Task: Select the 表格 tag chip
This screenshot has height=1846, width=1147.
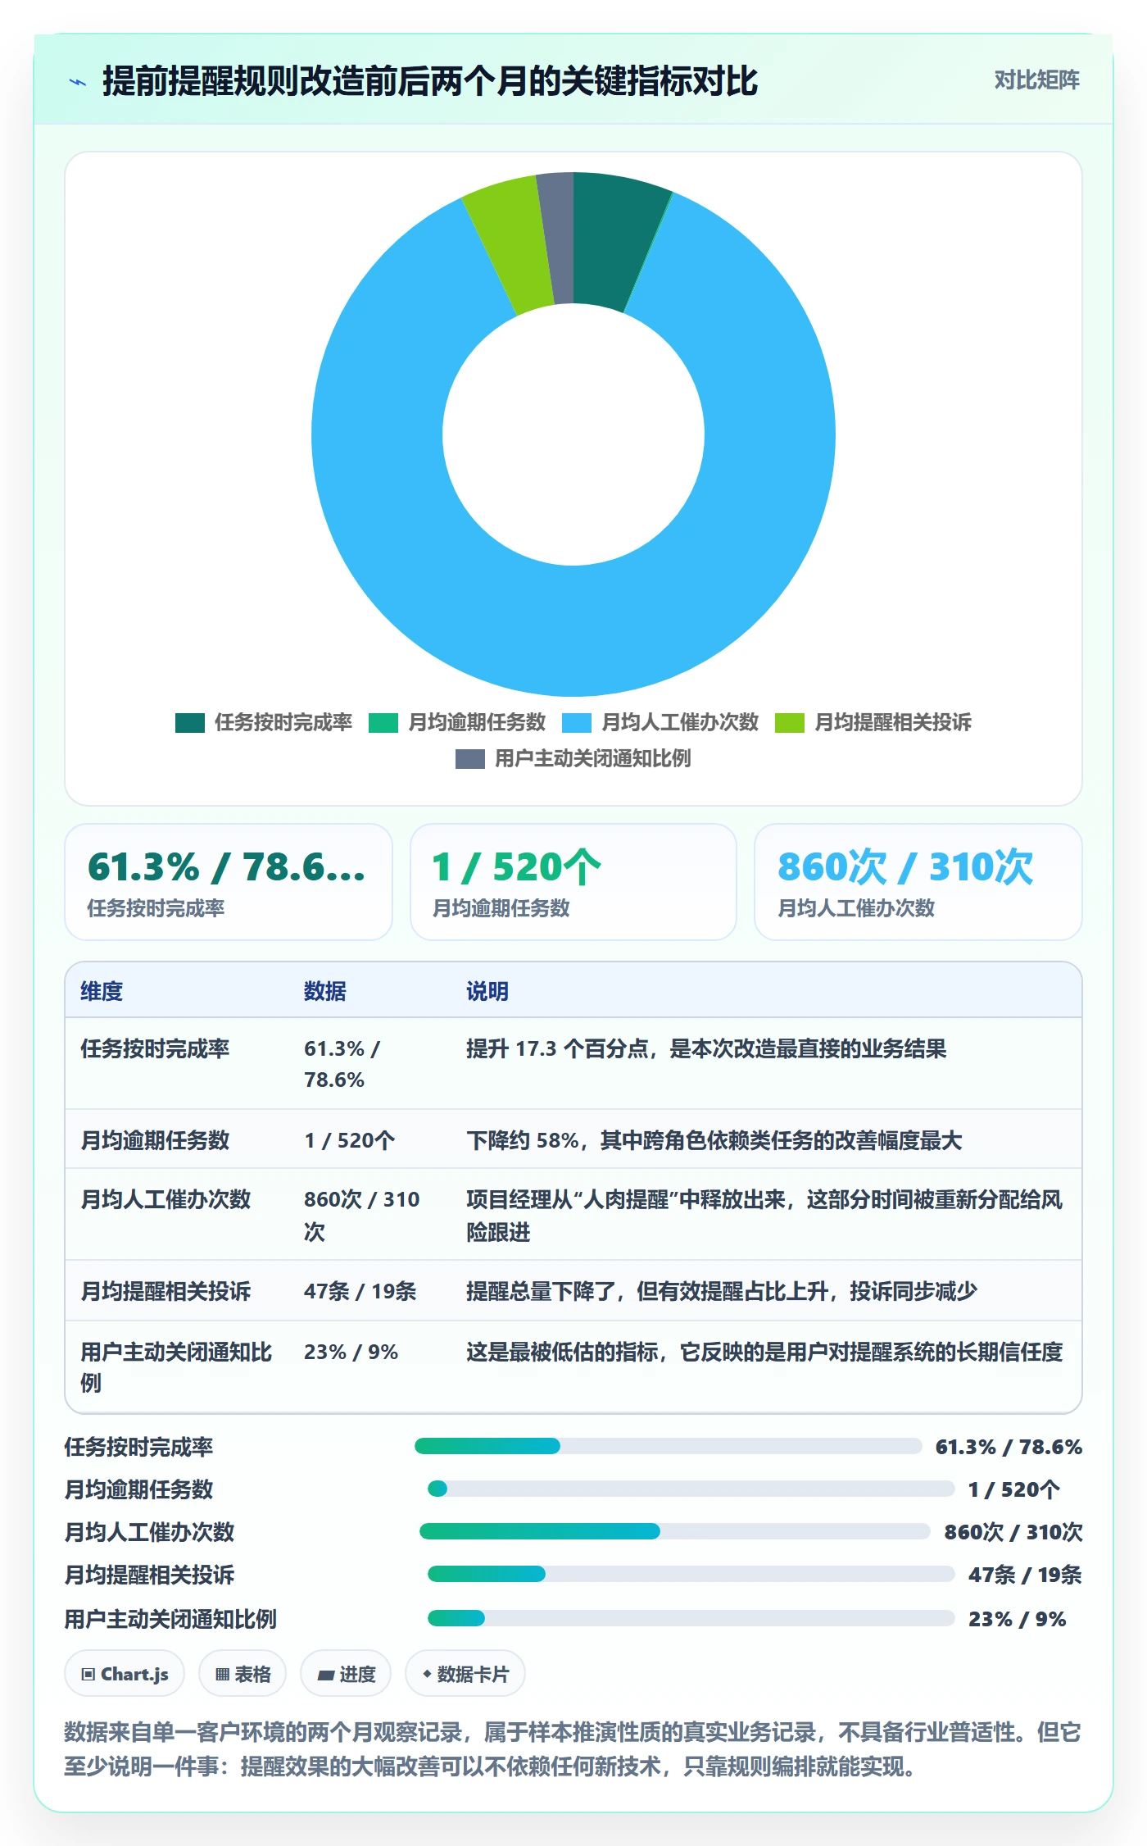Action: click(x=243, y=1674)
